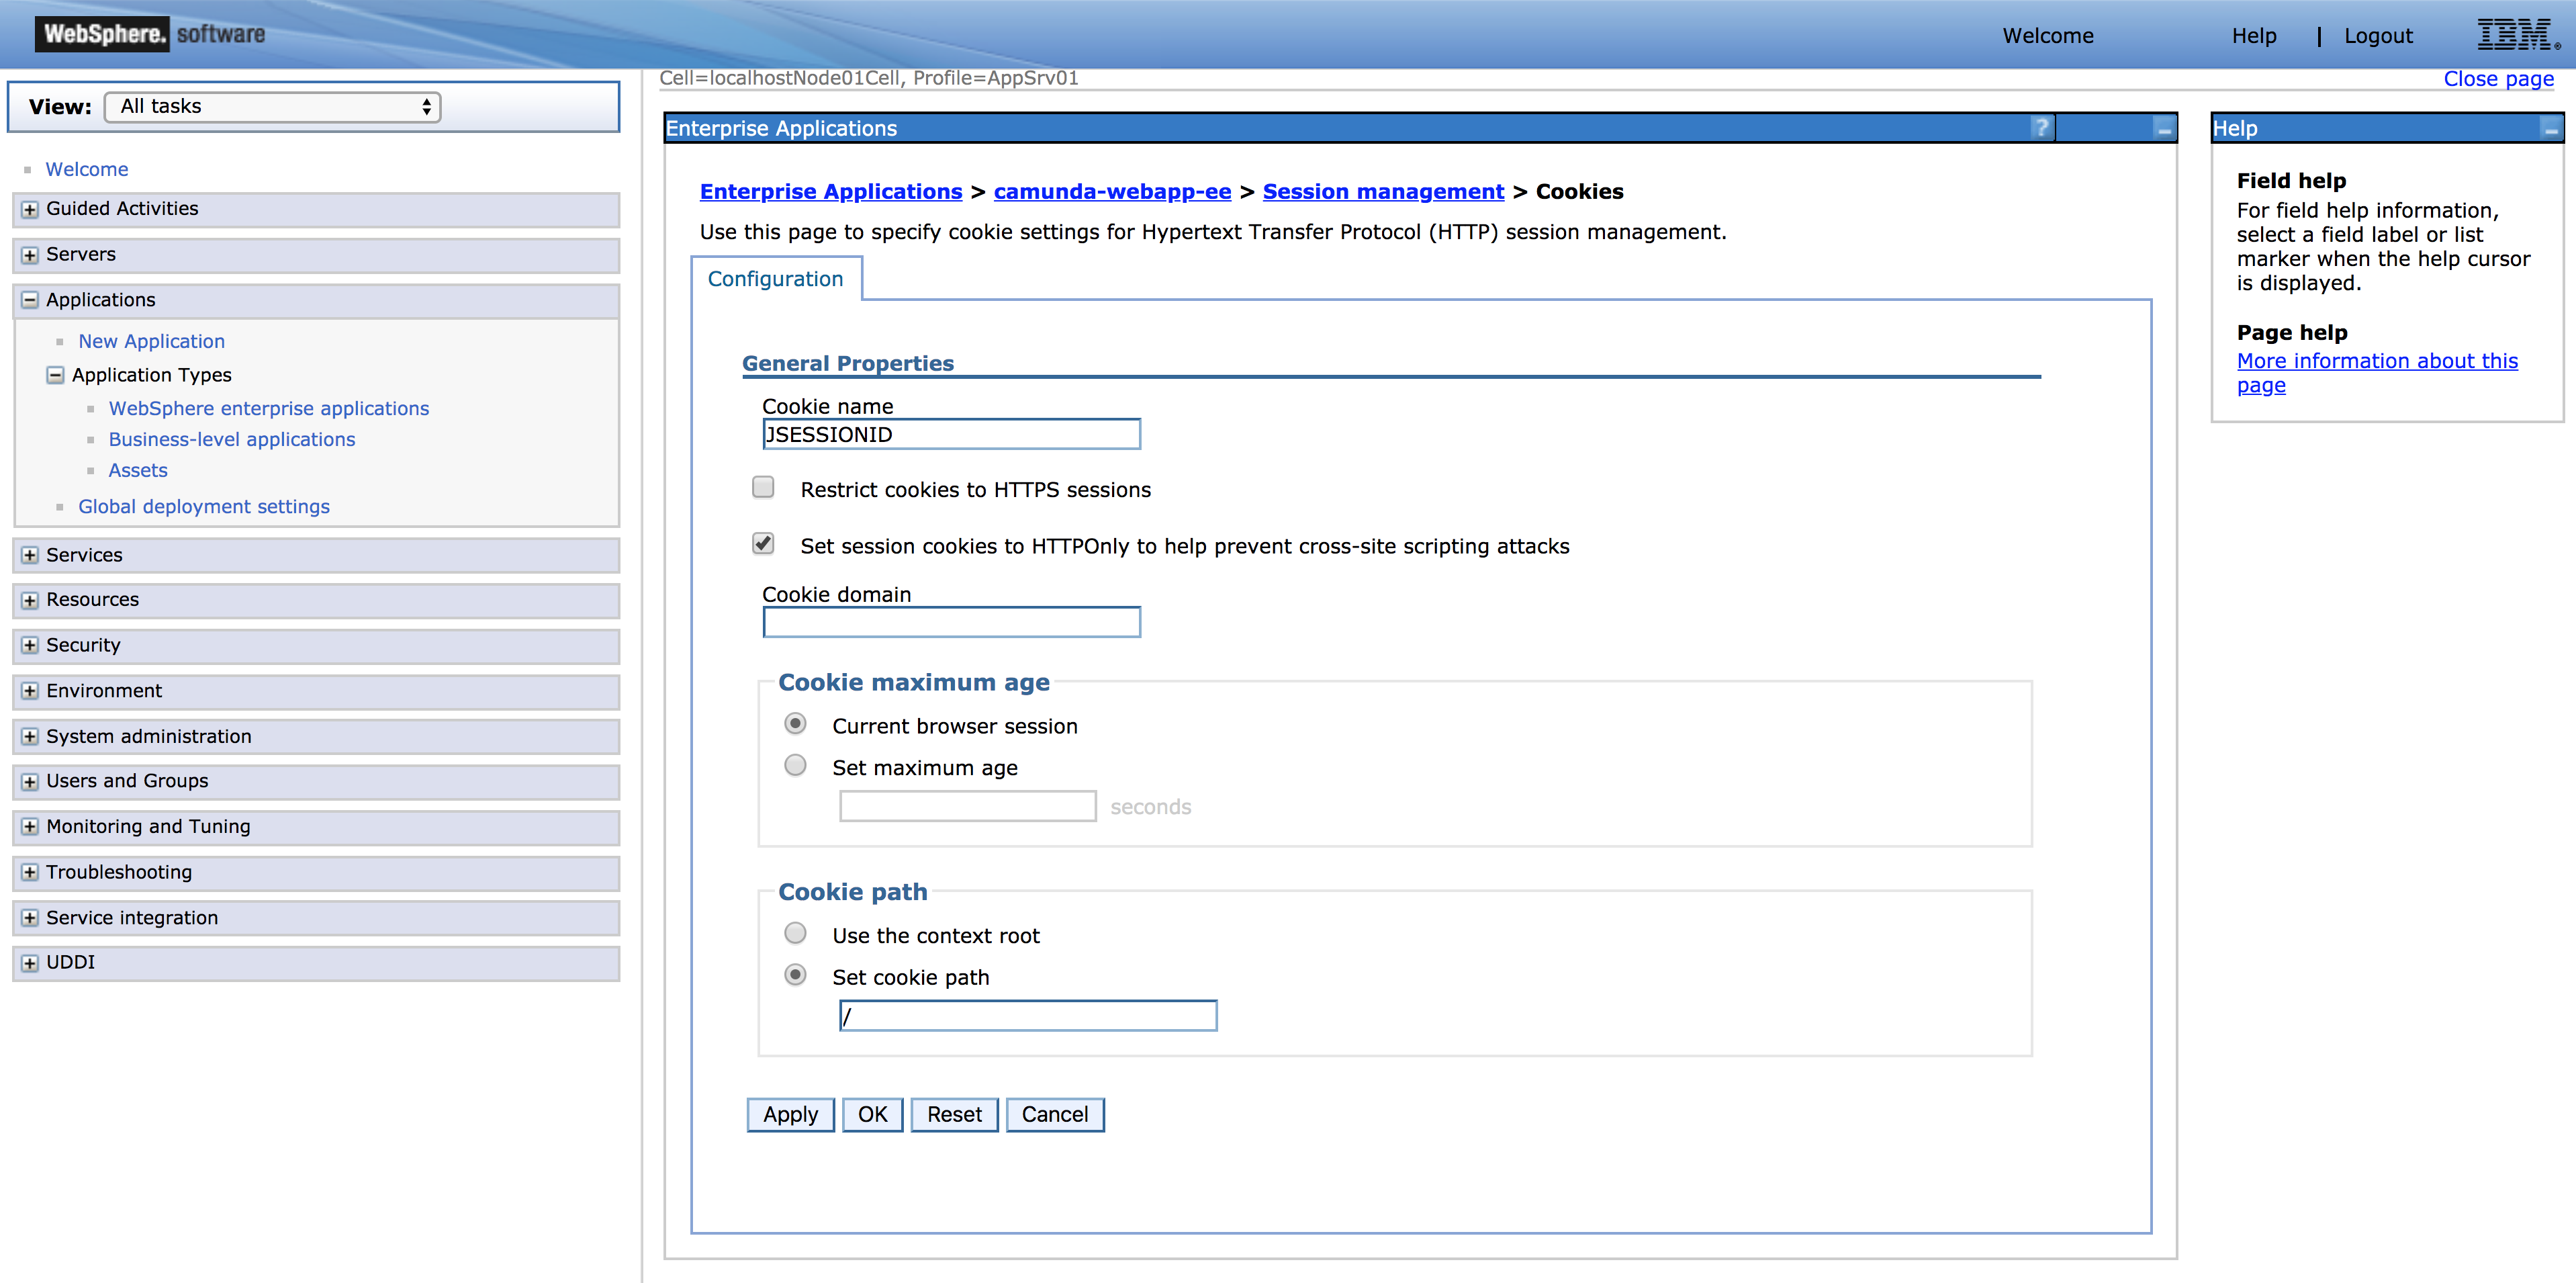This screenshot has height=1283, width=2576.
Task: Open Global deployment settings link
Action: [204, 506]
